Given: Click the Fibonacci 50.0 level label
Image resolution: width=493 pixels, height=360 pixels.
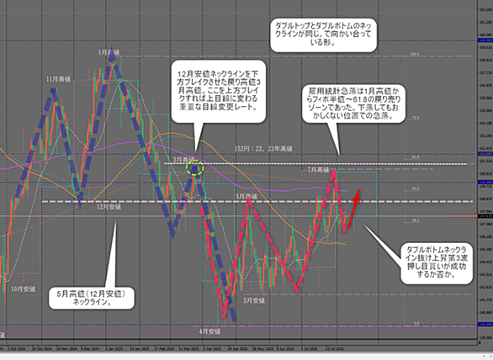Looking at the screenshot, I should [416, 189].
